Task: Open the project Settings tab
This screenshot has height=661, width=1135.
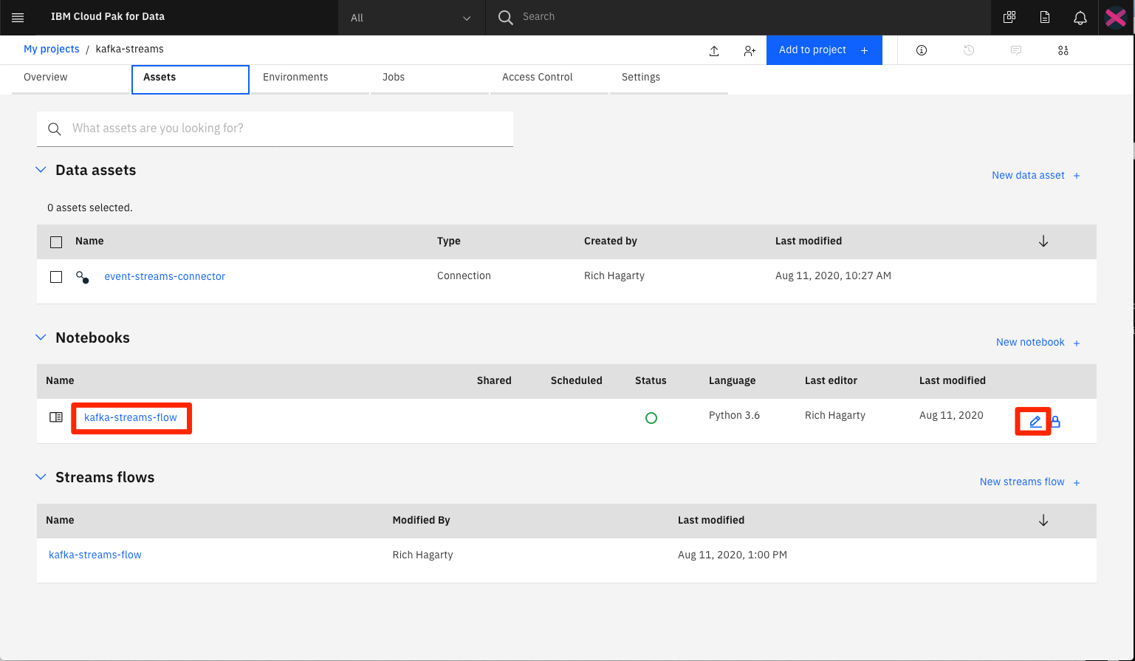Action: 669,78
